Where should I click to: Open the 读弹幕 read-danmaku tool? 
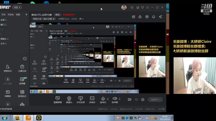tap(22, 81)
